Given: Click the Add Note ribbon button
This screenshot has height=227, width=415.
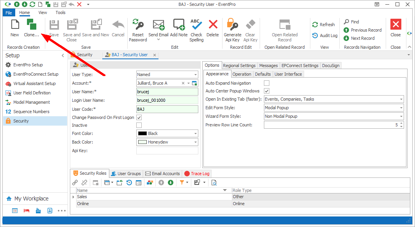Looking at the screenshot, I should 179,28.
